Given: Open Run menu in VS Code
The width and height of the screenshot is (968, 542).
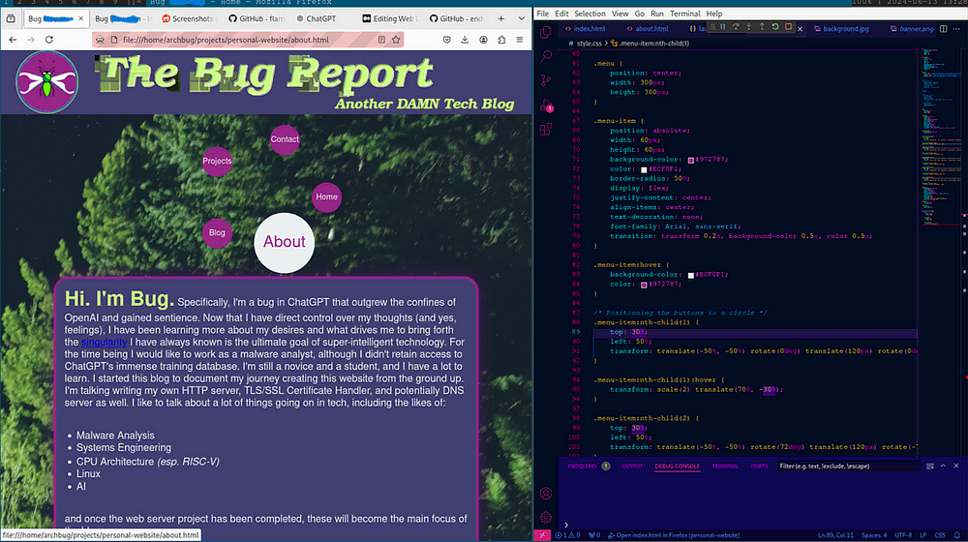Looking at the screenshot, I should [657, 14].
